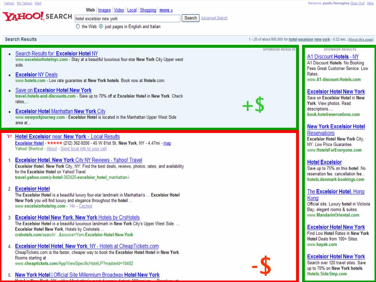
Task: Open 'Excelsior NY Deals' sponsored link
Action: [36, 75]
